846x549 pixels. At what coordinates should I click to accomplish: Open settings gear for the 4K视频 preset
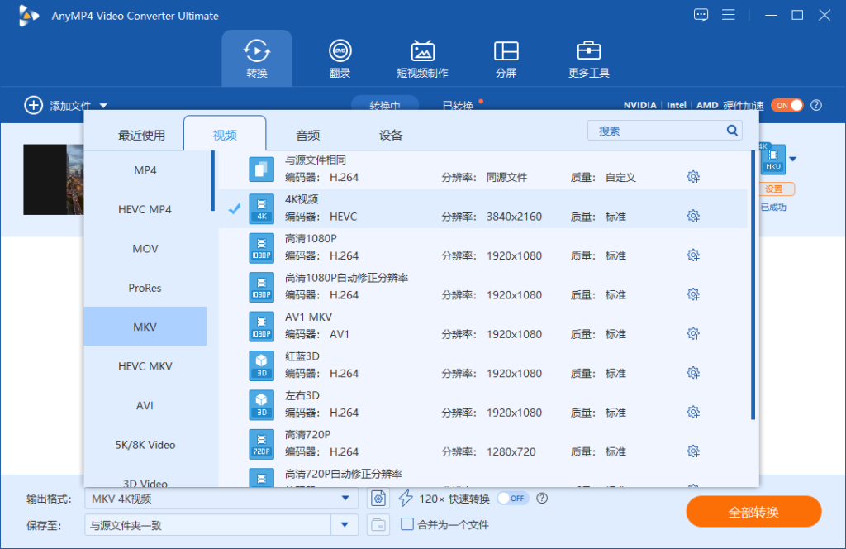[693, 216]
